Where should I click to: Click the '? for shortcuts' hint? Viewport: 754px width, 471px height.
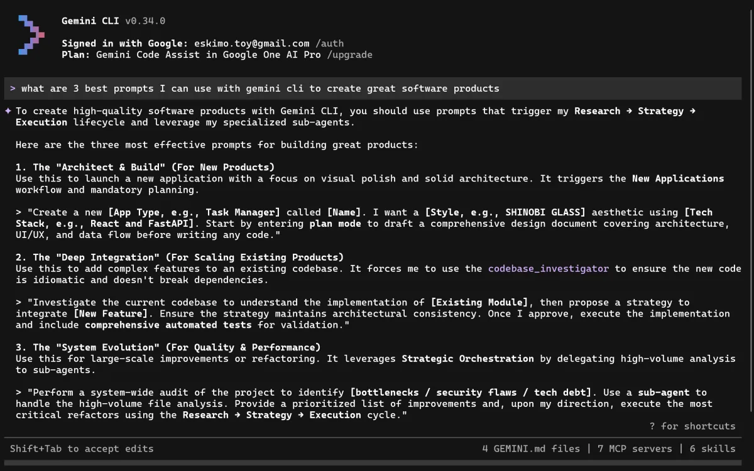[692, 426]
